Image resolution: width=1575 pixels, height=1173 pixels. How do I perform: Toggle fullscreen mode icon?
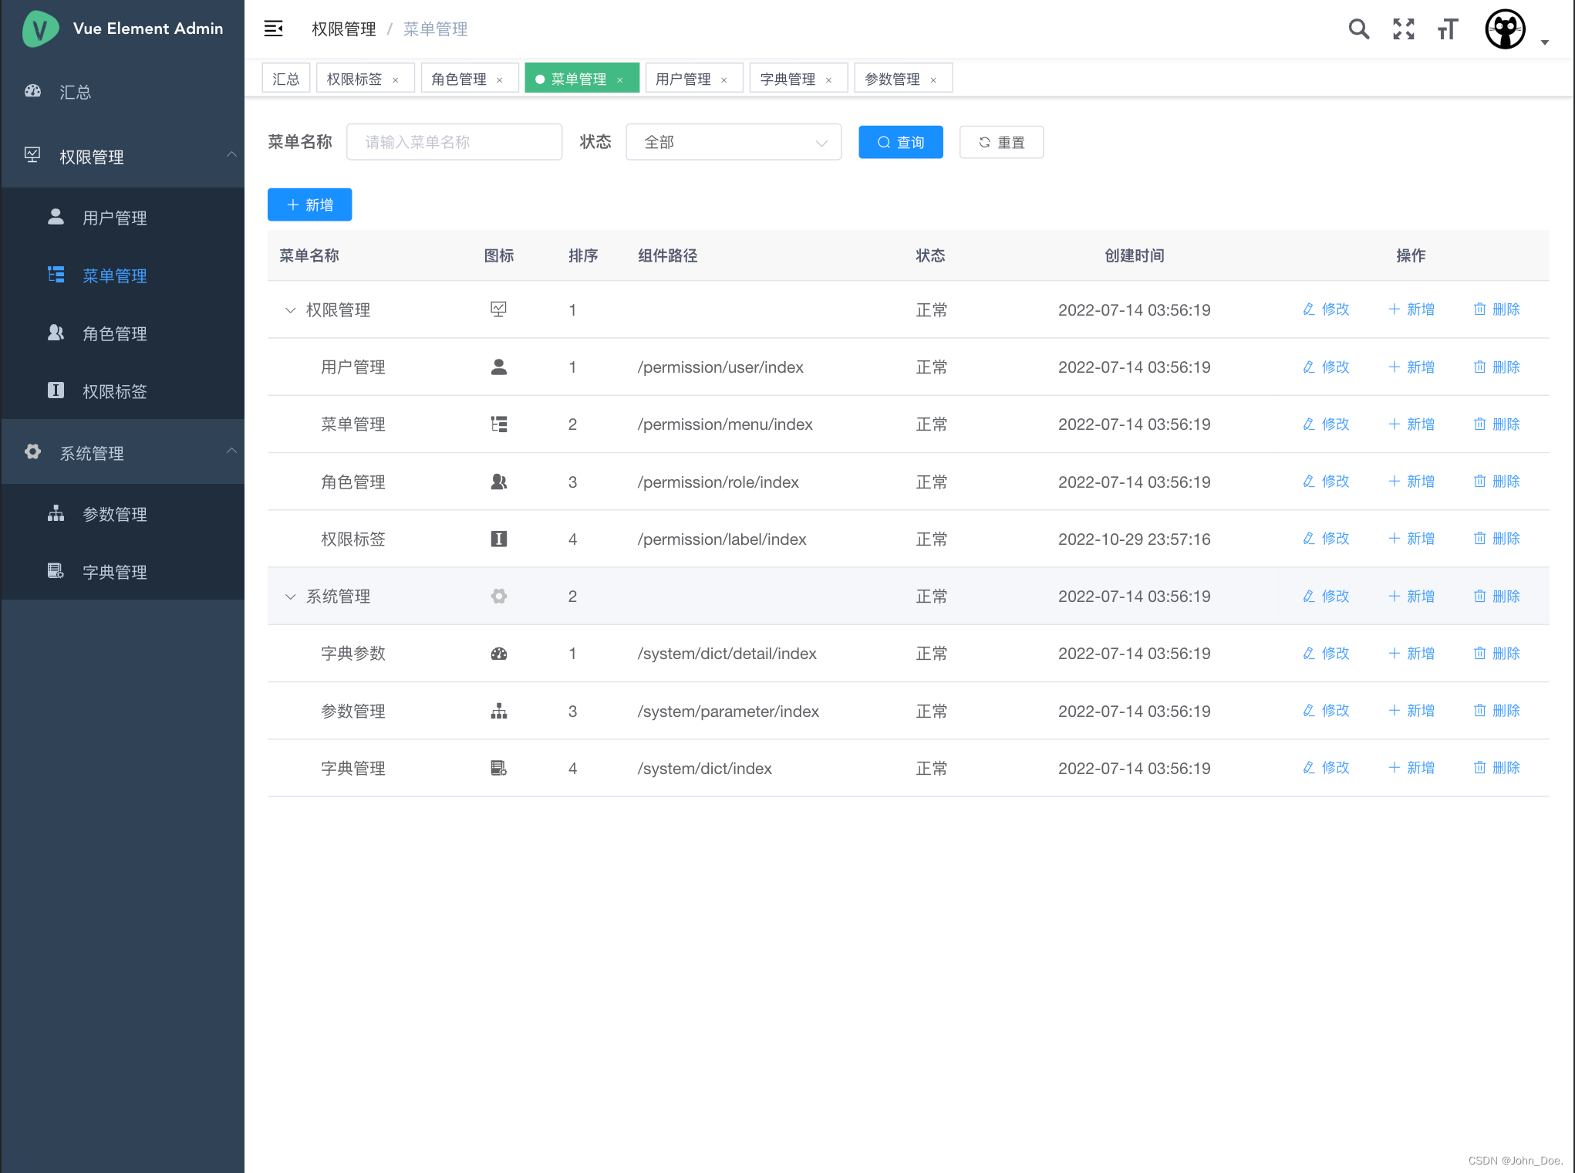[1403, 29]
